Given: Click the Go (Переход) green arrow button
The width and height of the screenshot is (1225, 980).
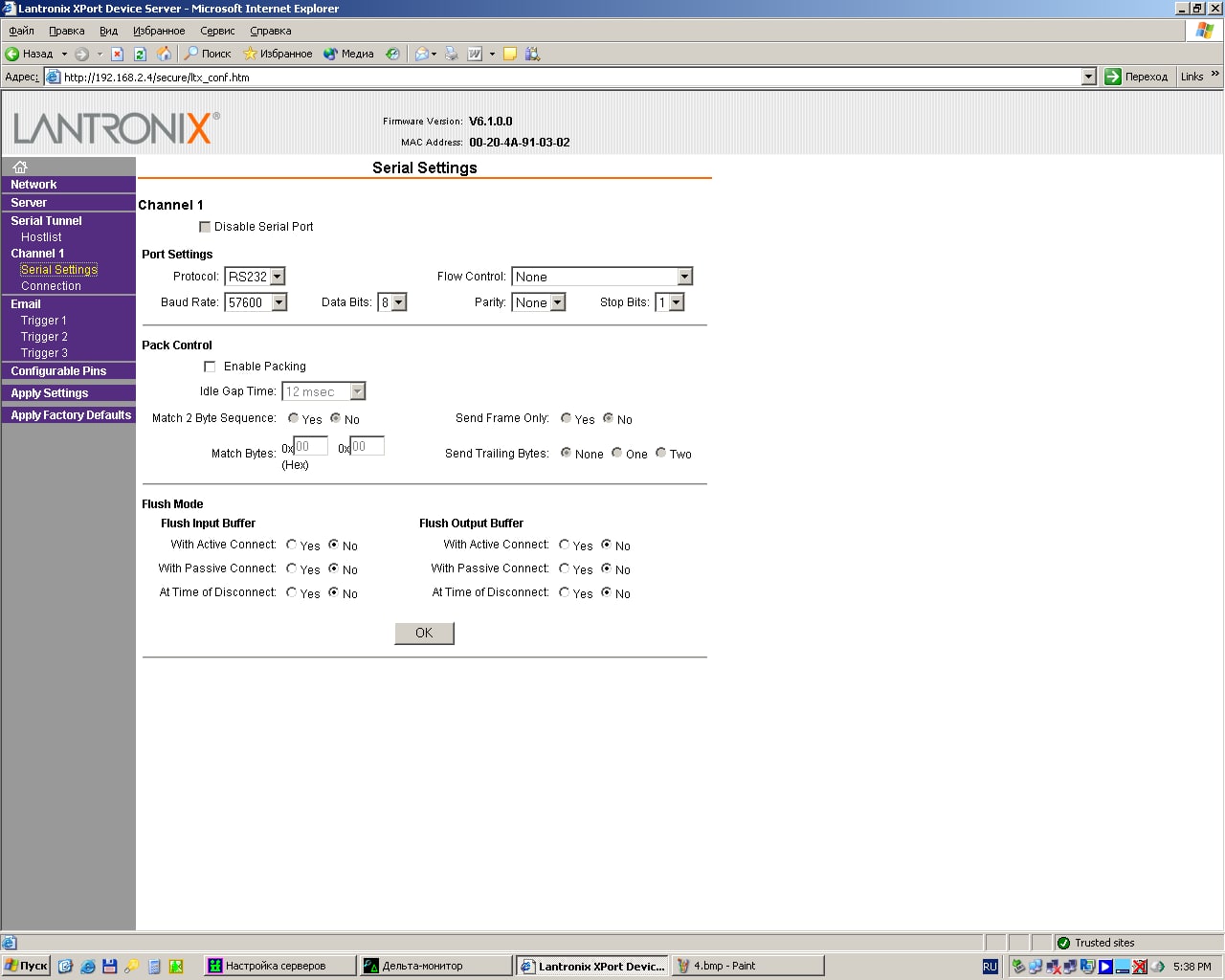Looking at the screenshot, I should tap(1137, 77).
